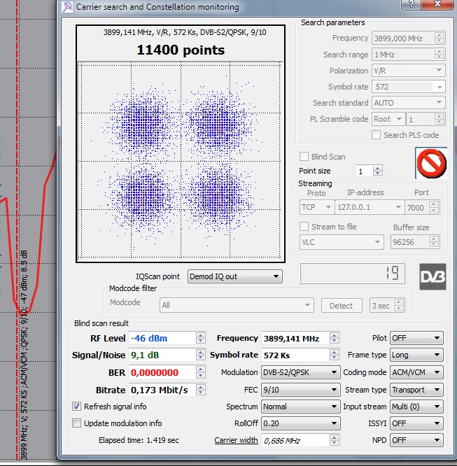This screenshot has width=457, height=466.
Task: Enable the Blind Scan checkbox
Action: point(304,156)
